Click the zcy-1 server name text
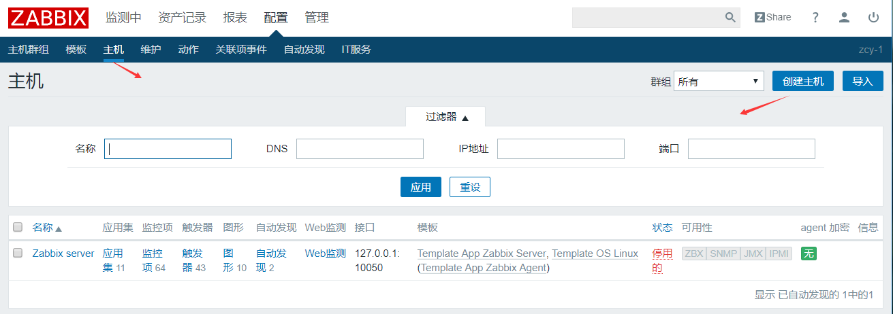The image size is (893, 314). 871,50
